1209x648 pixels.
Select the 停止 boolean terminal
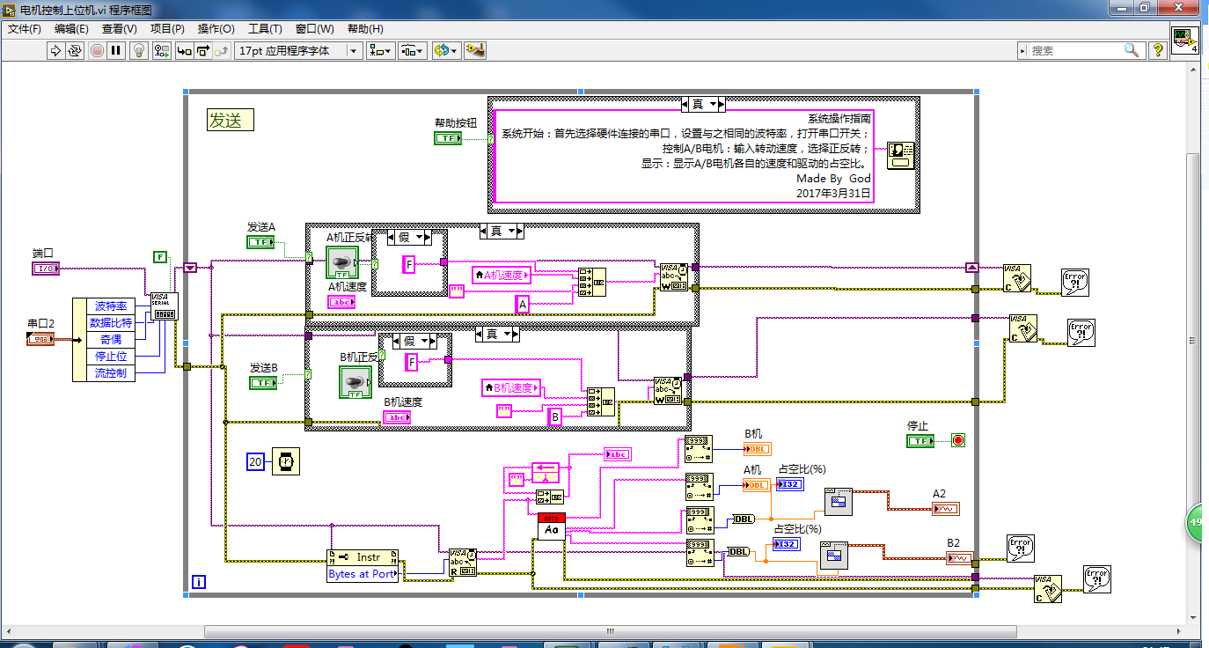[x=920, y=440]
